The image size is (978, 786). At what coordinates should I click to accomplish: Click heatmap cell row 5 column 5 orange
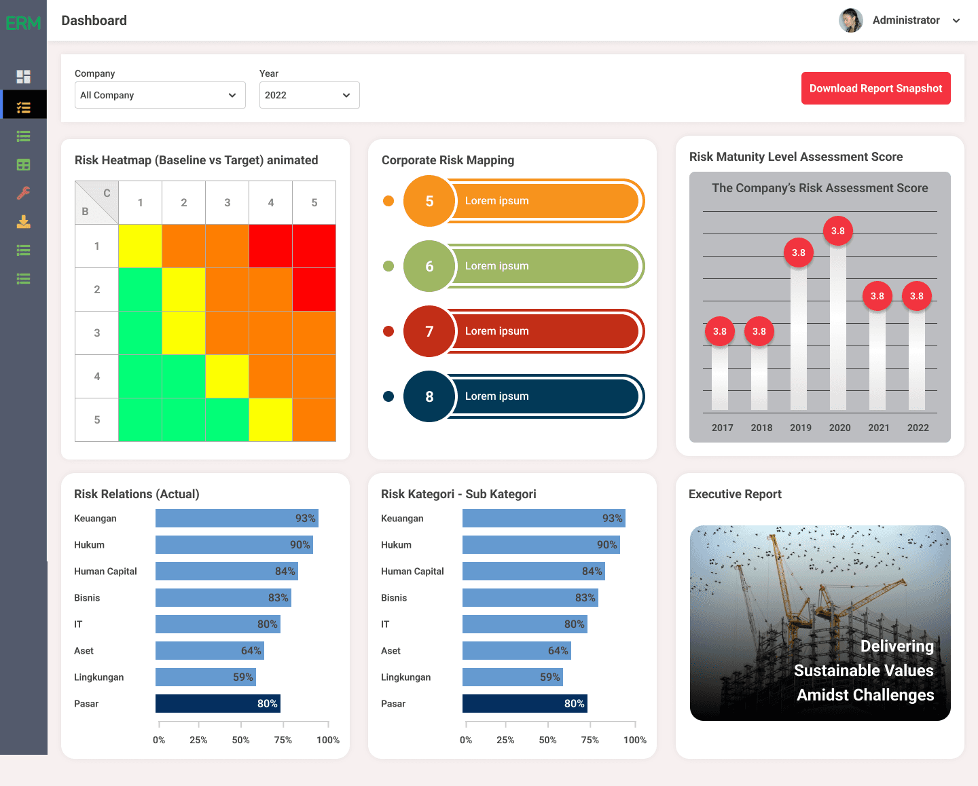pos(314,419)
